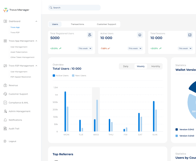Click the green trend arrow on Total Sessions
Viewport: 196px width, 161px height.
(160, 48)
